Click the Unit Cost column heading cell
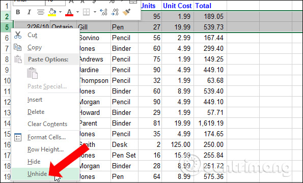Viewport: 303px width, 183px height. pos(178,6)
